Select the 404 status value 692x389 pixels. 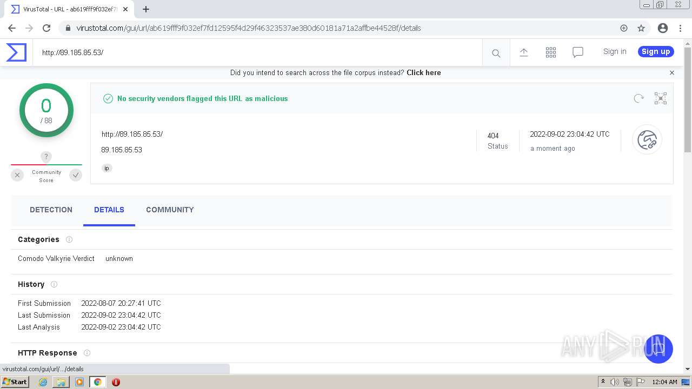[493, 136]
